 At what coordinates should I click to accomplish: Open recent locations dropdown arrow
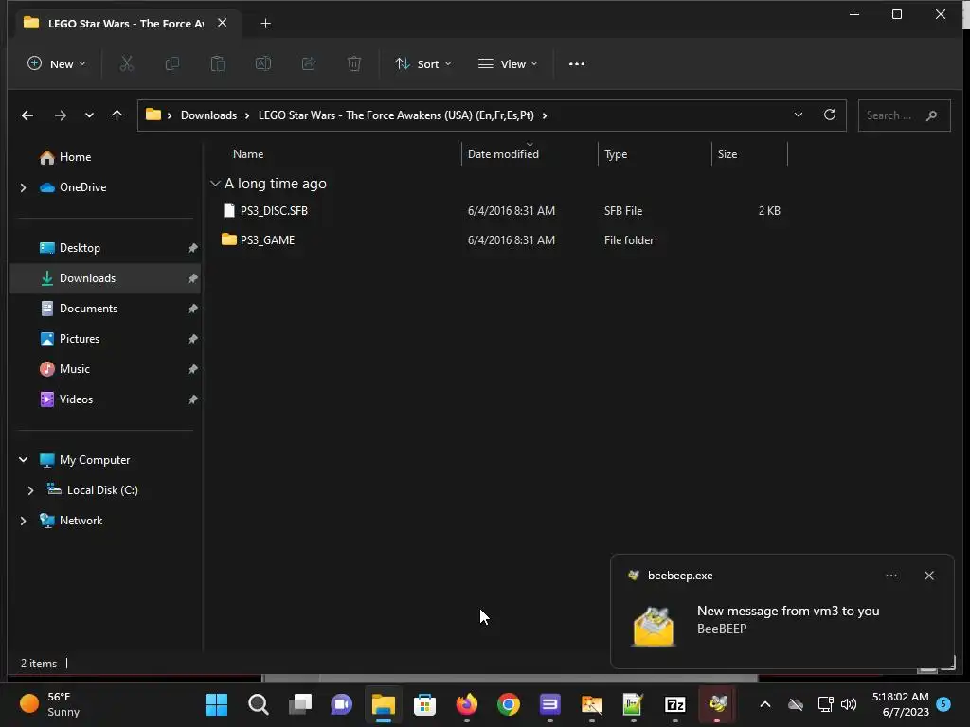(x=89, y=115)
